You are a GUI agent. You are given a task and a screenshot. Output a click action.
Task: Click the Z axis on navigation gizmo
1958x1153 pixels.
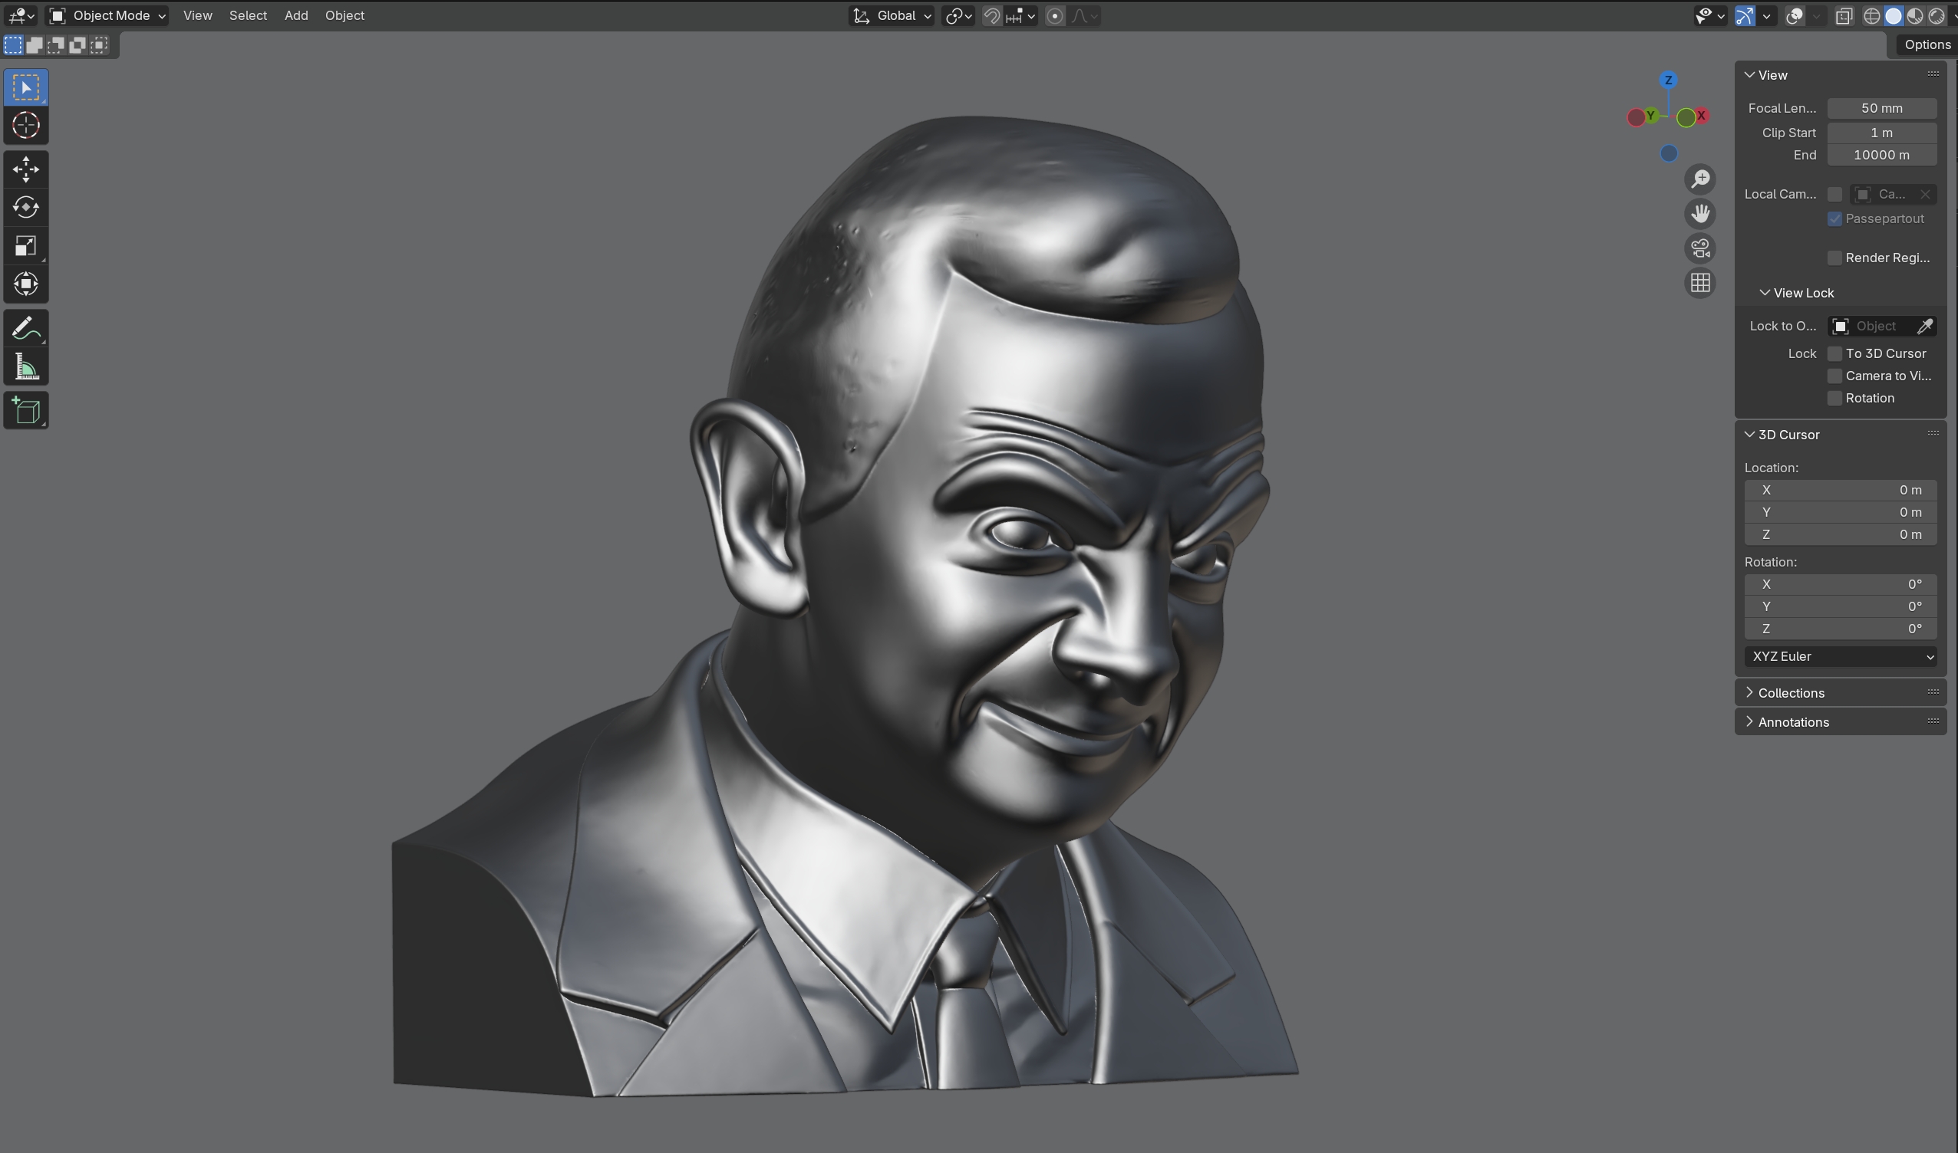1668,80
